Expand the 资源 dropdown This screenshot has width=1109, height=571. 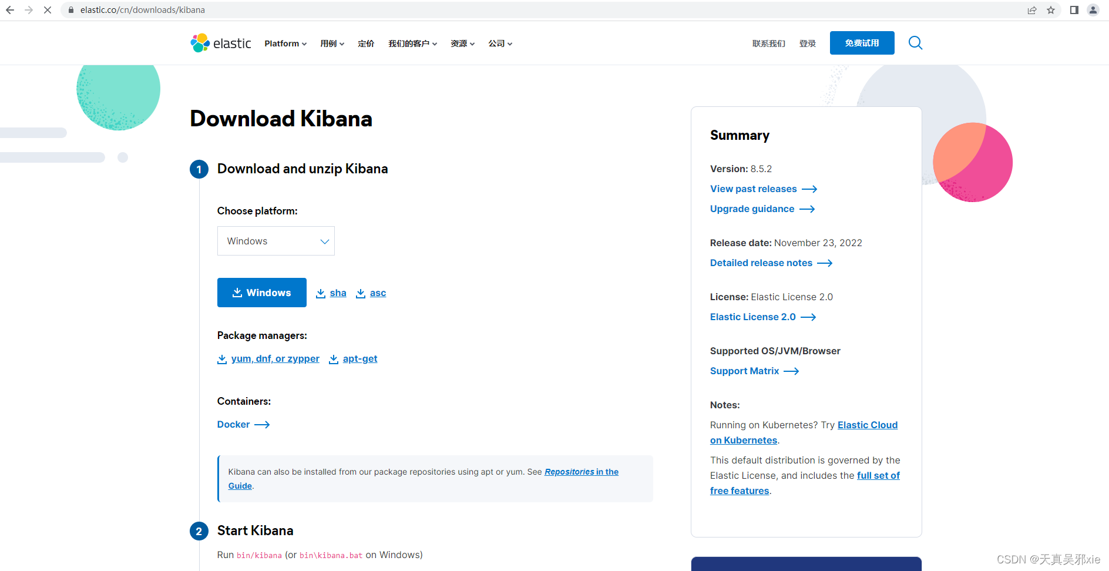[462, 43]
